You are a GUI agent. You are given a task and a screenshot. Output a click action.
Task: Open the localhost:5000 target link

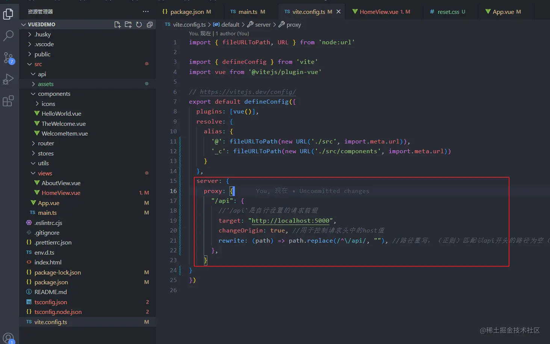pos(290,220)
